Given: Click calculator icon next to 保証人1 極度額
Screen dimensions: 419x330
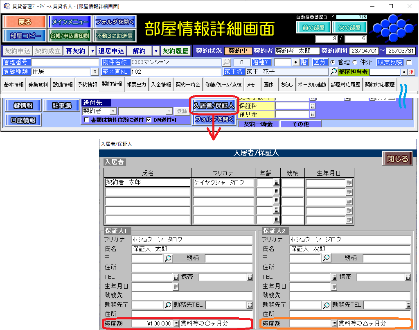Looking at the screenshot, I should click(x=176, y=323).
